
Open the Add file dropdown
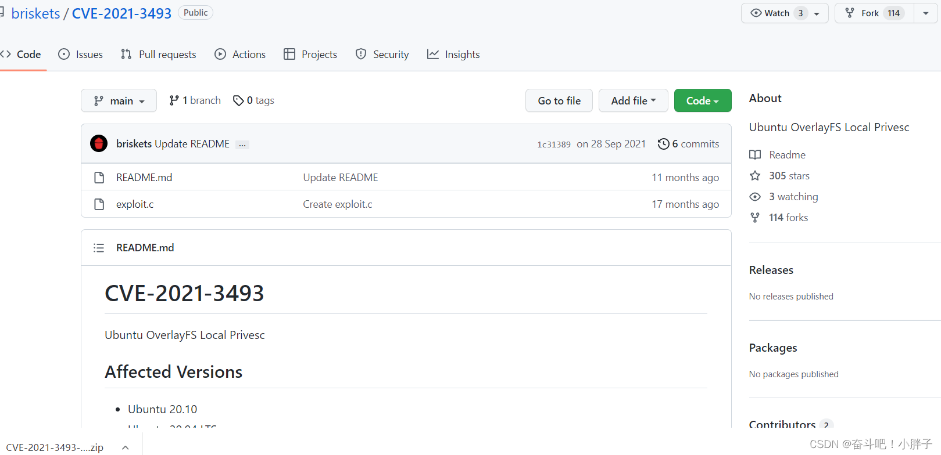634,100
